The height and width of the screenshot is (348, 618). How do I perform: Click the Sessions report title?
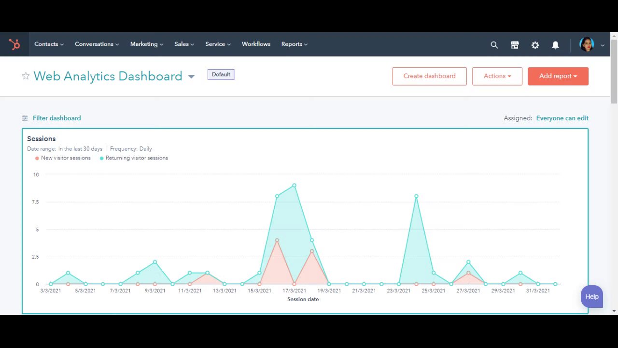point(41,139)
